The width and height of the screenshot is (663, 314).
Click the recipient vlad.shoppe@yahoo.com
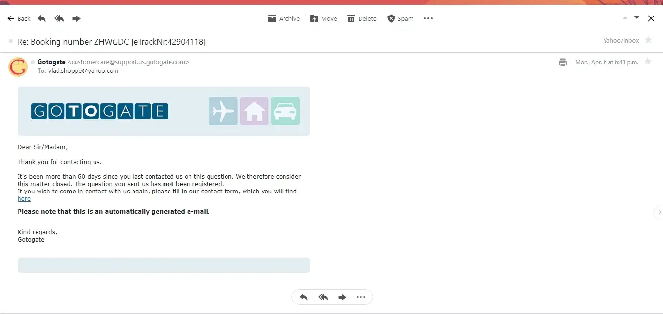[83, 70]
